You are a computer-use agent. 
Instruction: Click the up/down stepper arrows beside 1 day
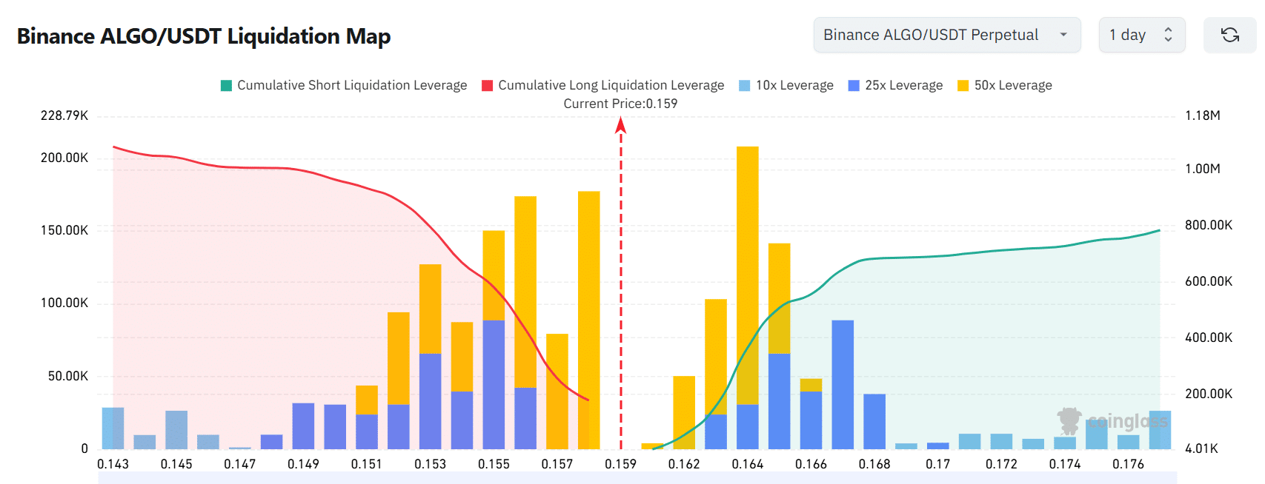point(1169,35)
